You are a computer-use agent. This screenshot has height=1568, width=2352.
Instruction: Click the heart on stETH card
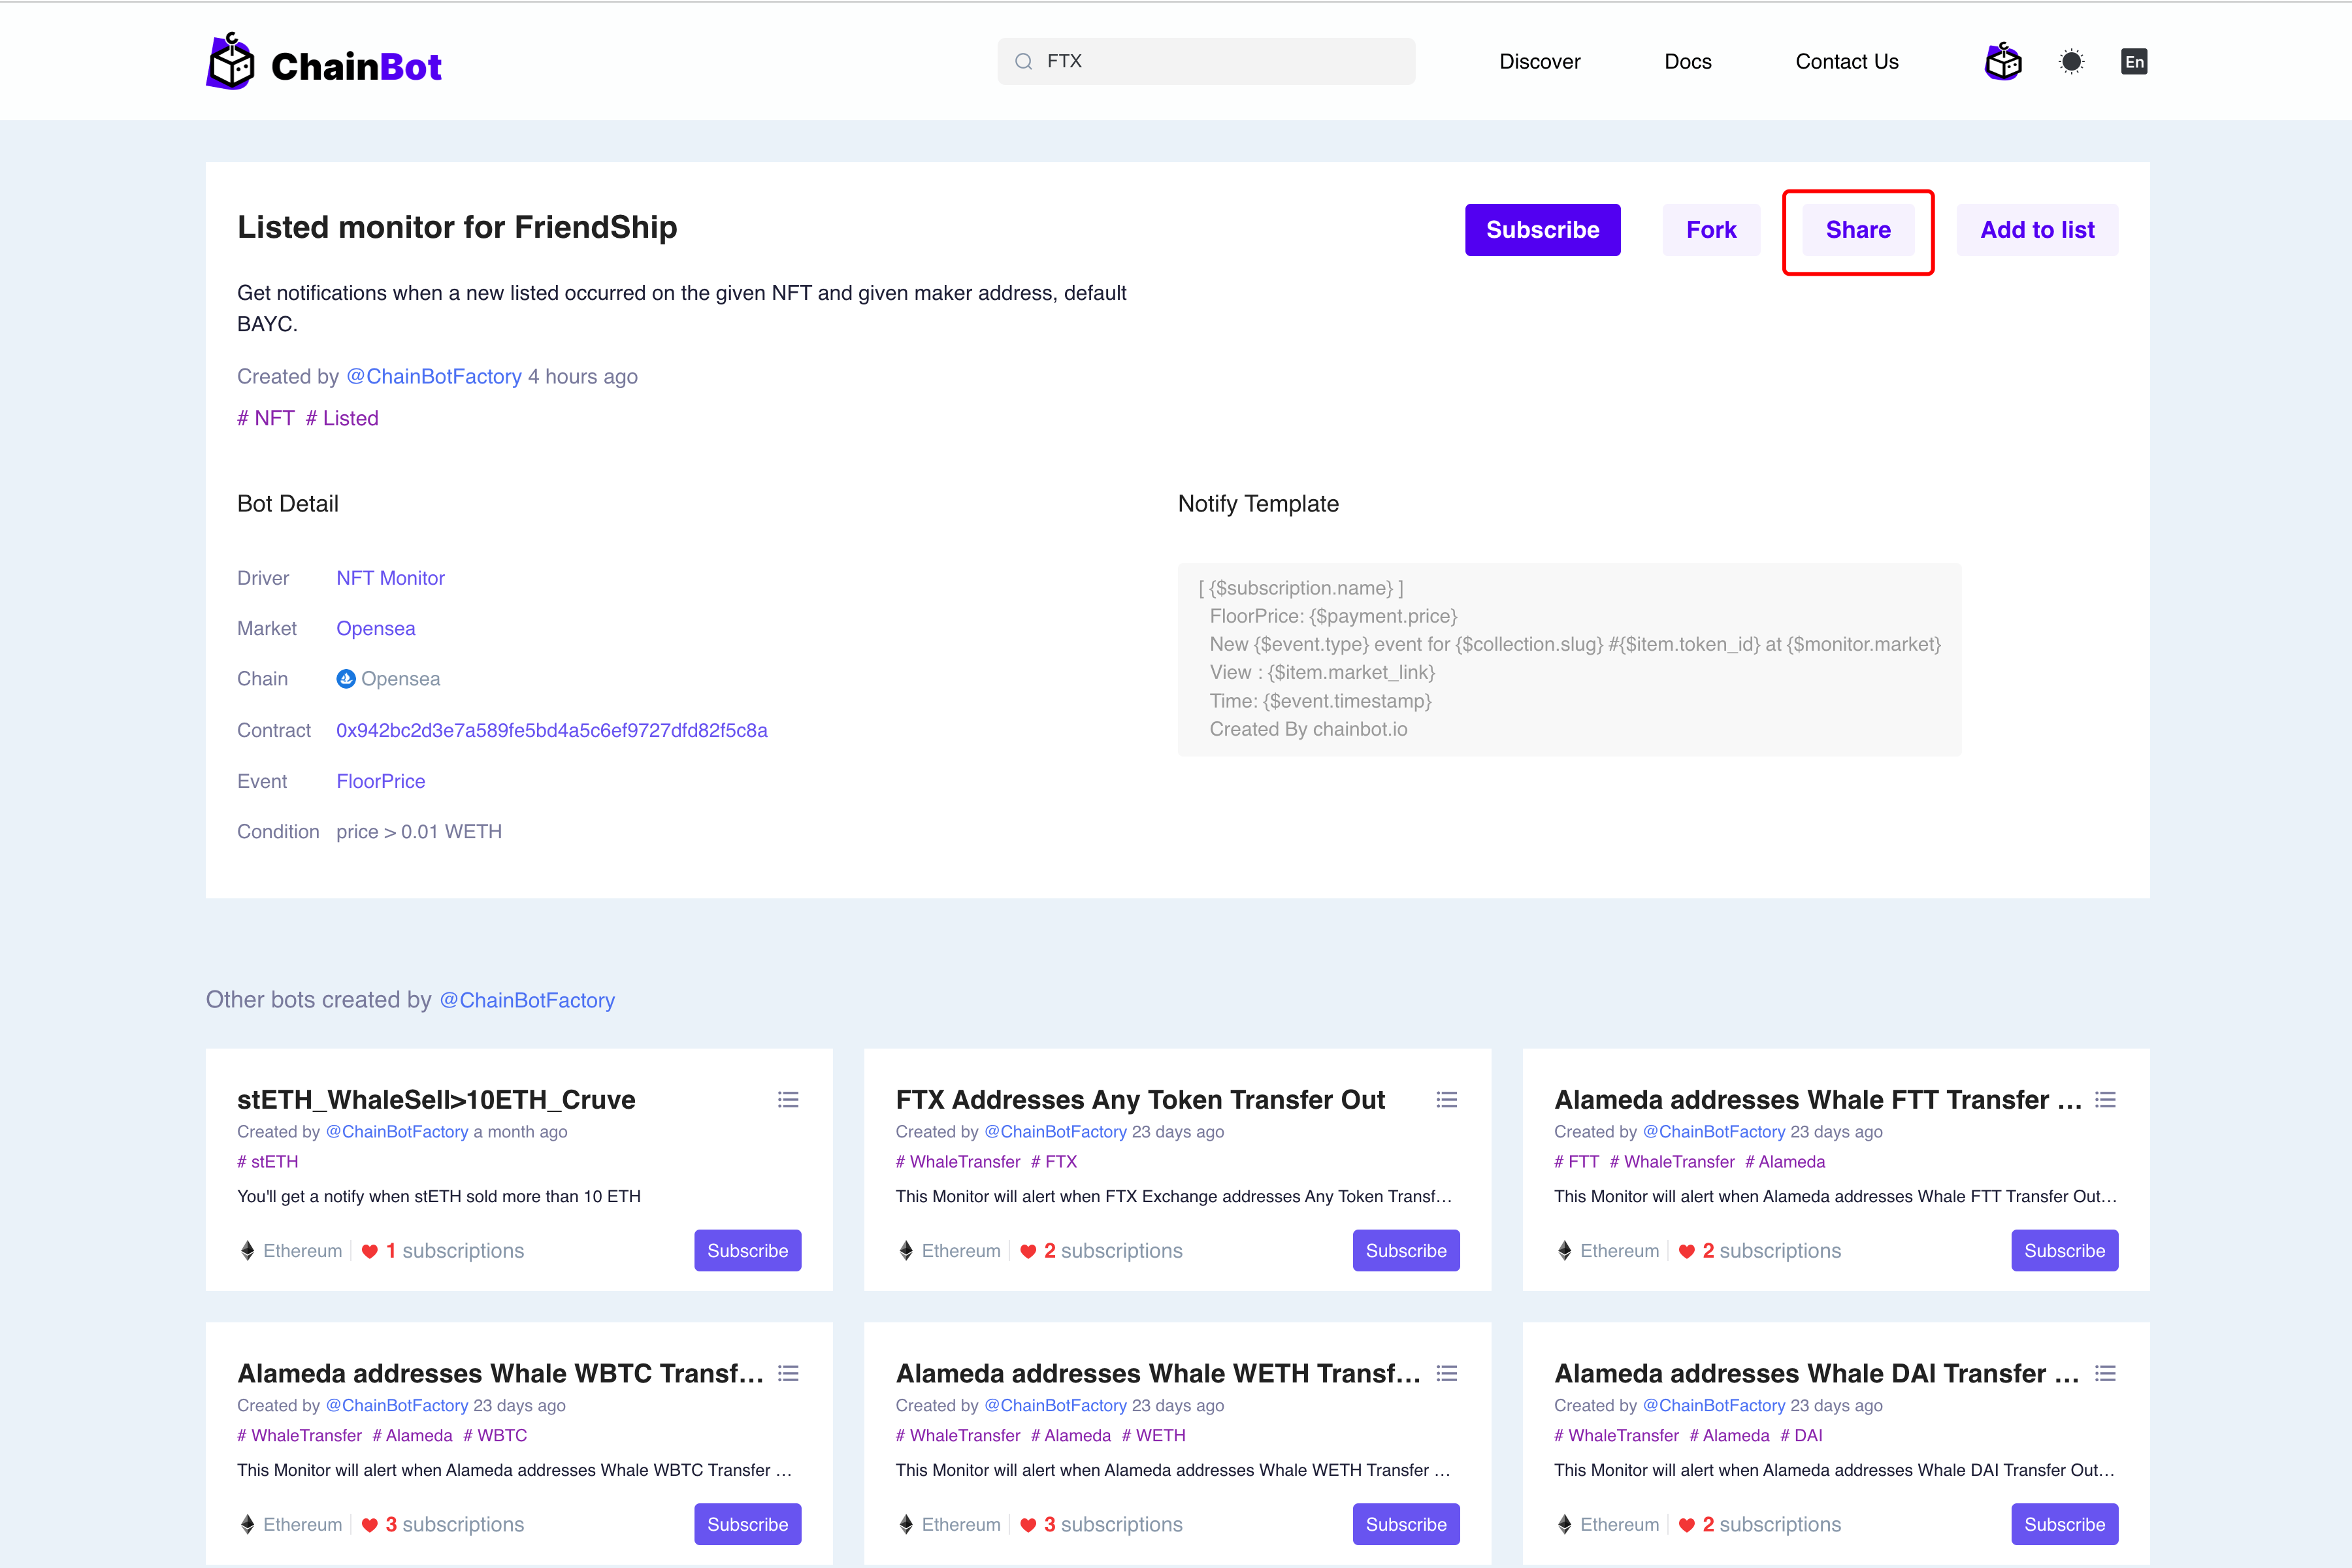point(369,1251)
